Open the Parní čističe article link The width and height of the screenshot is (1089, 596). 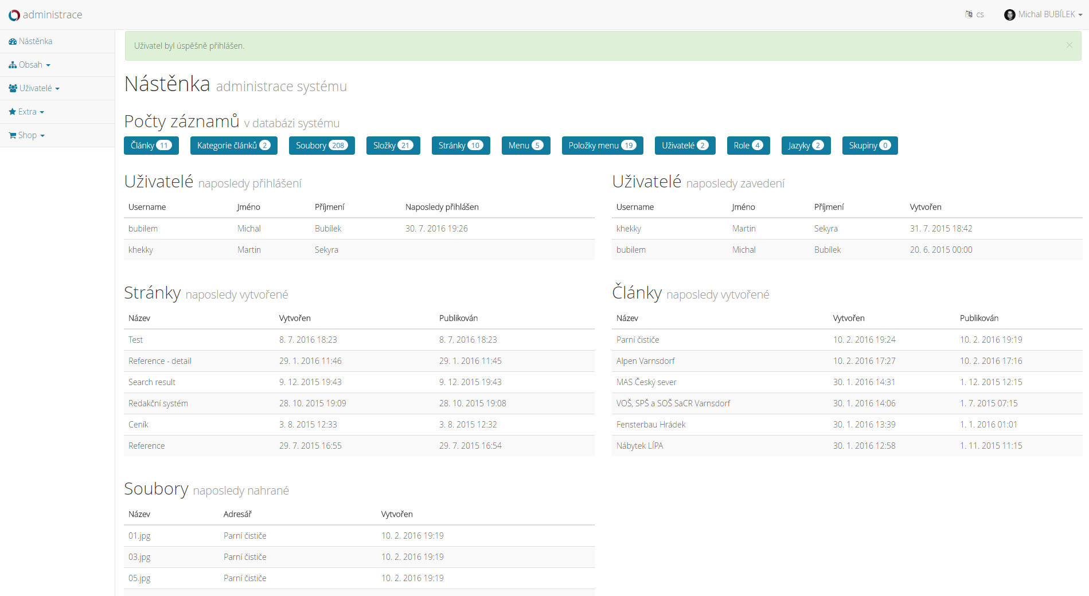(x=638, y=340)
